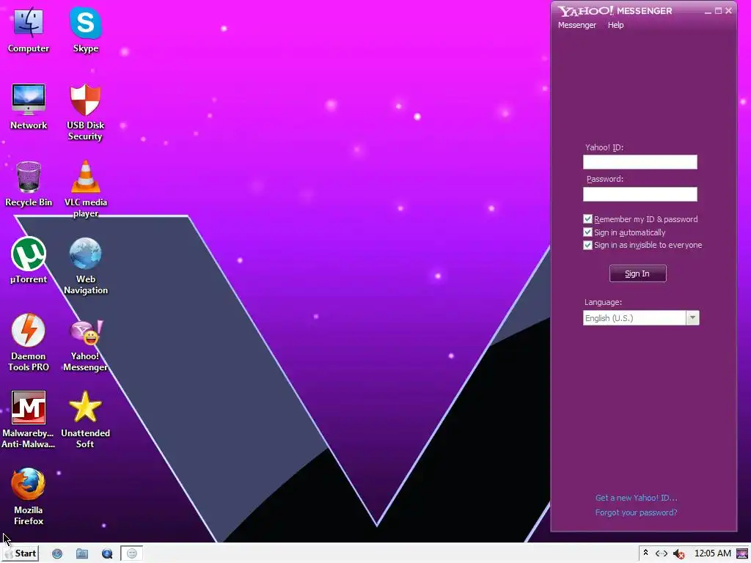
Task: Show hidden tray icons with the chevron
Action: point(645,553)
